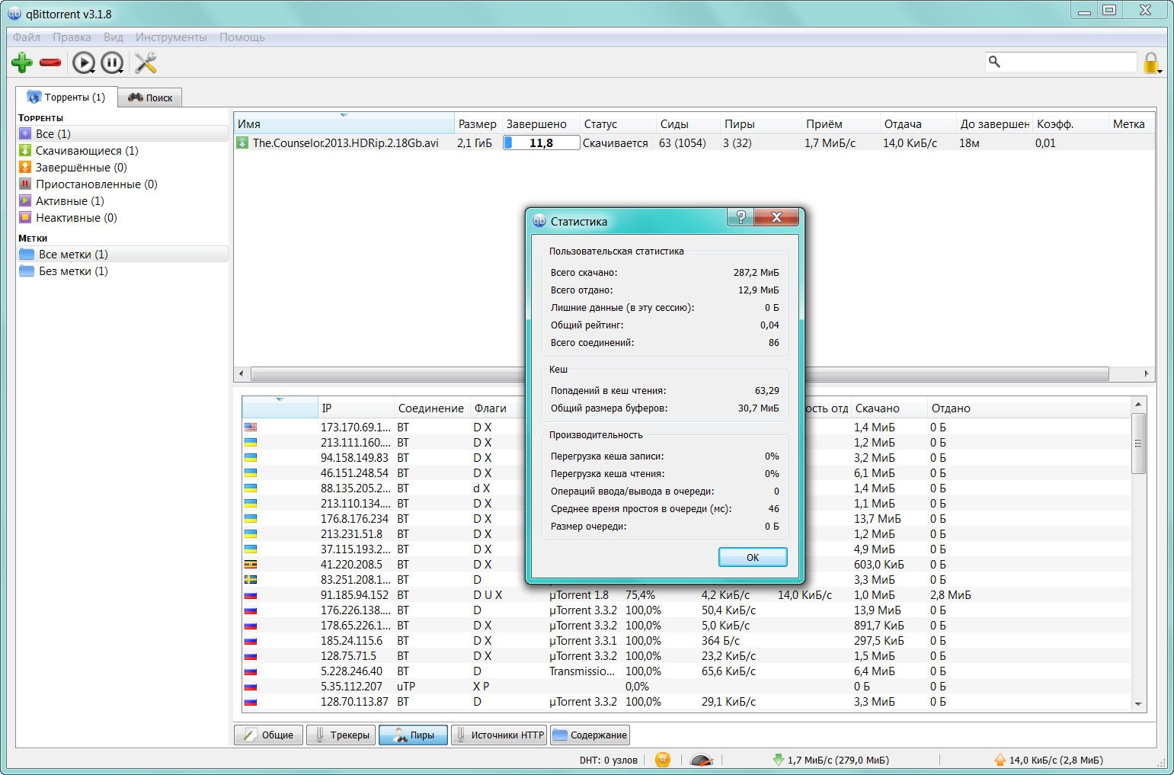The height and width of the screenshot is (775, 1174).
Task: Click the DHT: 0 узлов status text
Action: click(x=608, y=760)
